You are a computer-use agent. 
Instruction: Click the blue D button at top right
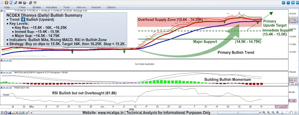tap(284, 3)
